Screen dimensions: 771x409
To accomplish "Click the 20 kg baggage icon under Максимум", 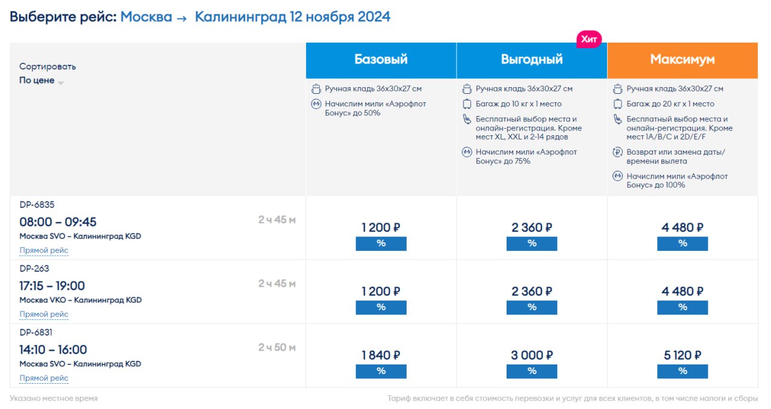I will (x=617, y=104).
